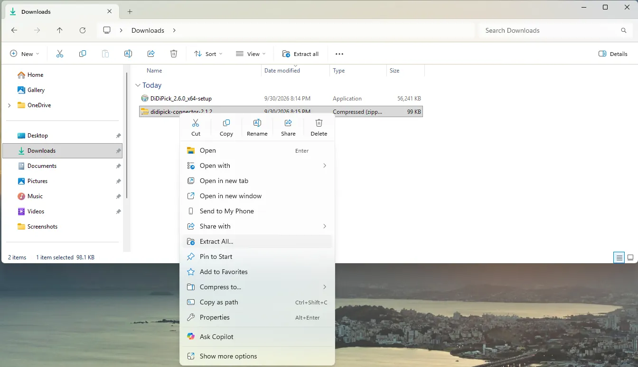Click the Copy icon in context menu

(226, 123)
